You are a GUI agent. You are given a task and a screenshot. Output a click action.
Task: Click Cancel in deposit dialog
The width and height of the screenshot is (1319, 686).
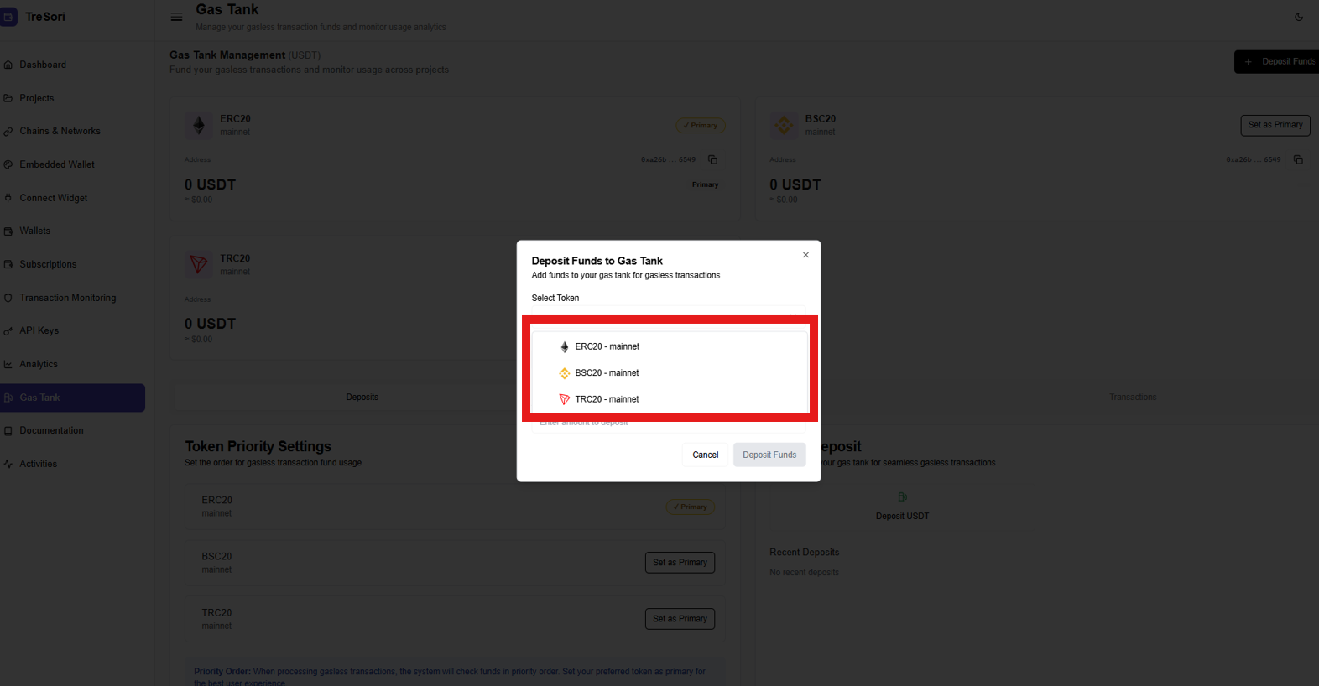pyautogui.click(x=705, y=455)
